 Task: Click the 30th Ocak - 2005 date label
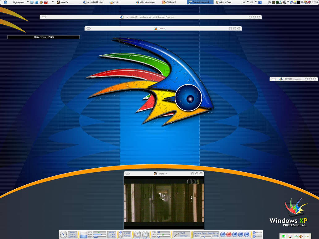click(44, 37)
